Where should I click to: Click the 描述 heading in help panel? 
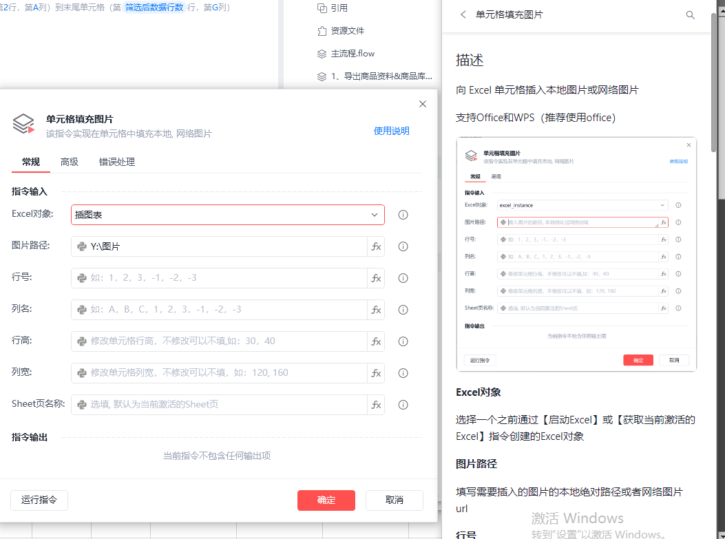click(470, 60)
